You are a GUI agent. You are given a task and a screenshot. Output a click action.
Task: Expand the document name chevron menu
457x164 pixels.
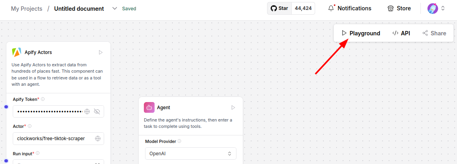115,8
